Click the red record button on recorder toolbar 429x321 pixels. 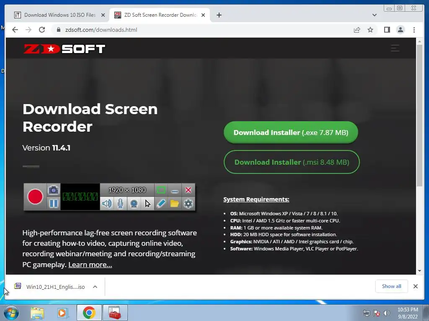tap(35, 196)
